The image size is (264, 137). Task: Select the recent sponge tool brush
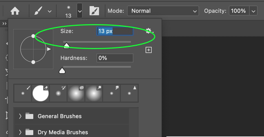click(76, 93)
